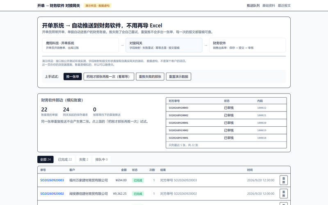Open 最近报文 in the top navigation
This screenshot has width=328, height=205.
(284, 6)
